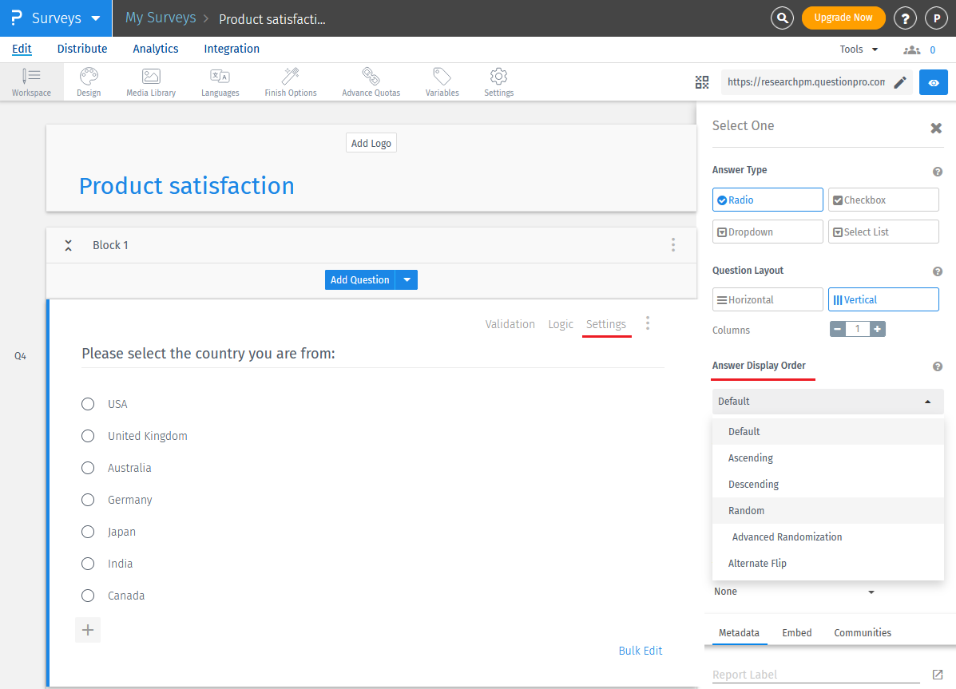Preview survey with the eye button
956x689 pixels.
933,82
